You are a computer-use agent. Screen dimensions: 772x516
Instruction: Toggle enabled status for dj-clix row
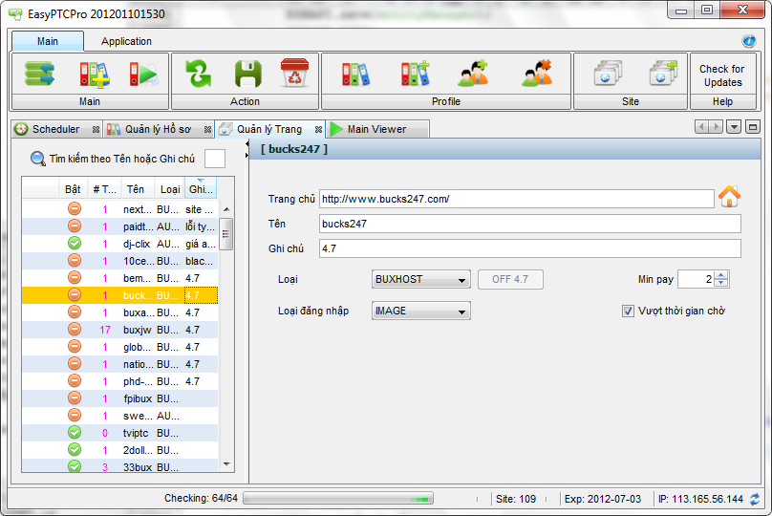(x=75, y=244)
